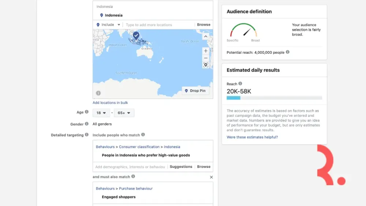Zoom out the map with minus button
The image size is (366, 206).
tap(206, 58)
